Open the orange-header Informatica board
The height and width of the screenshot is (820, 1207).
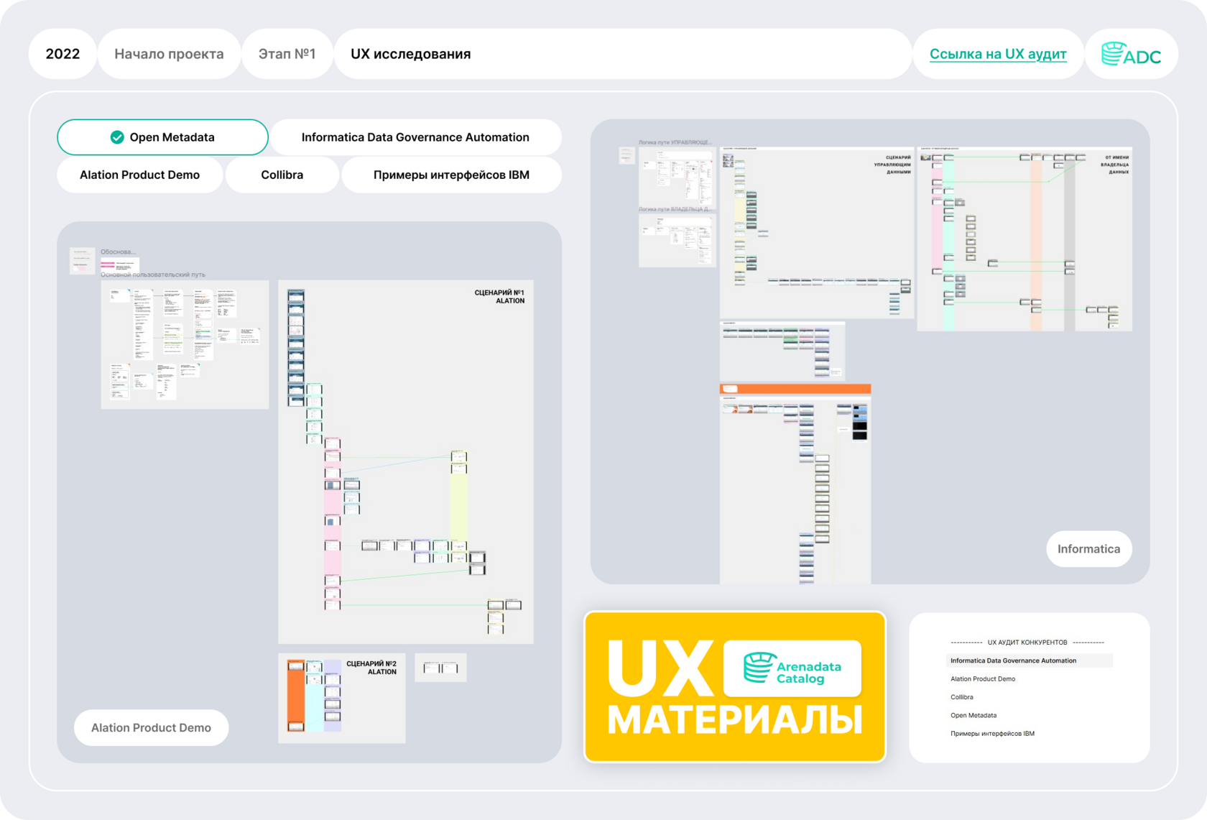click(795, 484)
